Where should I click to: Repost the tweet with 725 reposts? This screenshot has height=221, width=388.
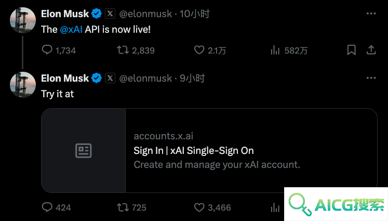tap(131, 207)
